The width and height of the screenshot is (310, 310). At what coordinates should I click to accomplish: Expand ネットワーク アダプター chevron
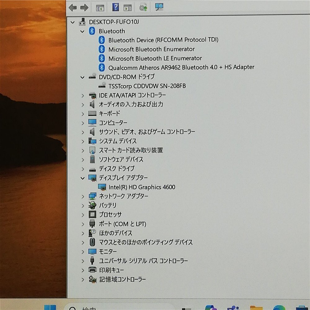point(83,197)
